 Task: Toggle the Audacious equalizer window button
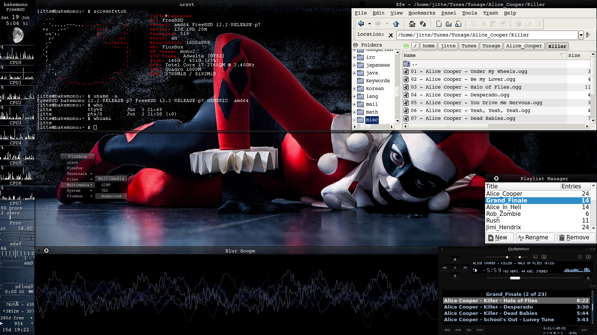pos(535,257)
